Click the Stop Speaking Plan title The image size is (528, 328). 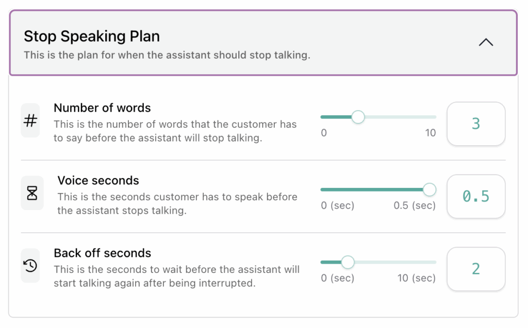(x=91, y=36)
